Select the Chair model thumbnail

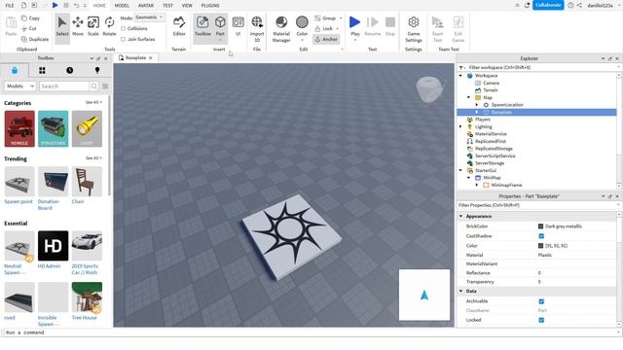[x=87, y=182]
